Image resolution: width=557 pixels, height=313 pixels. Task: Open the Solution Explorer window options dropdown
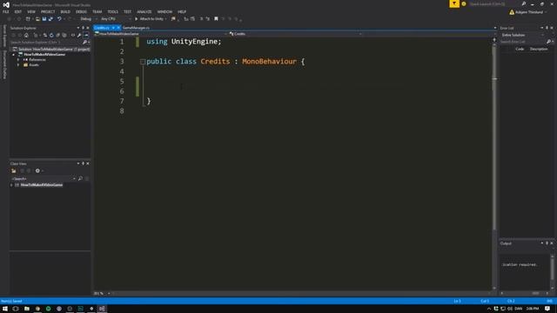[78, 28]
